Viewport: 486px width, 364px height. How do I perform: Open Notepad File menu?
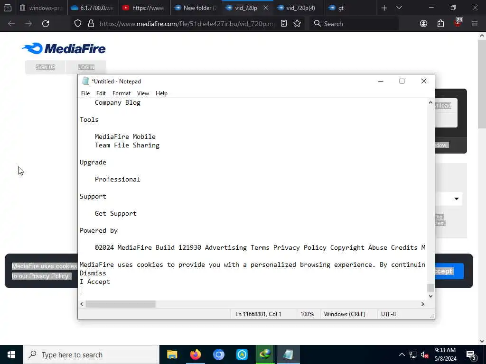85,93
